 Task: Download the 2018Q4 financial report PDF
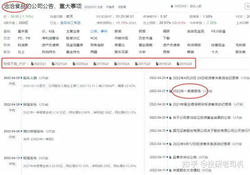(x=122, y=64)
